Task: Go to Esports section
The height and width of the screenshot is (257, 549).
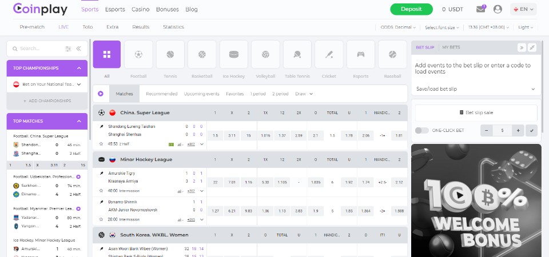Action: (x=115, y=10)
